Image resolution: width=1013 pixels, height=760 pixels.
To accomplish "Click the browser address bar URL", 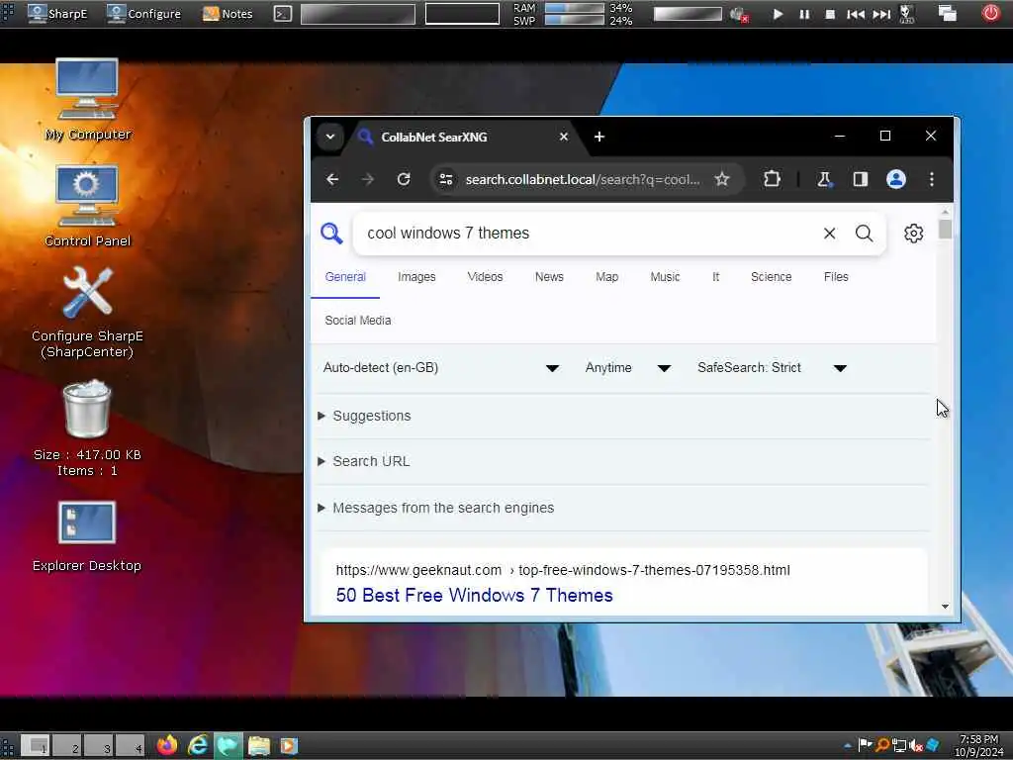I will click(x=583, y=179).
